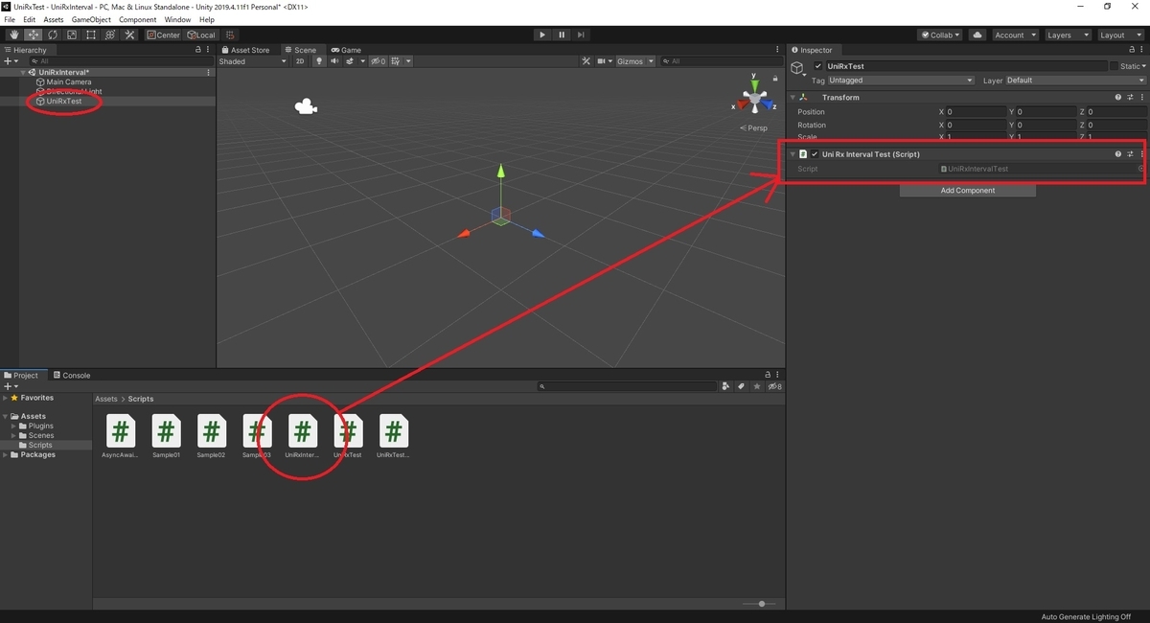This screenshot has width=1150, height=623.
Task: Toggle hidden objects visibility counter
Action: 379,61
